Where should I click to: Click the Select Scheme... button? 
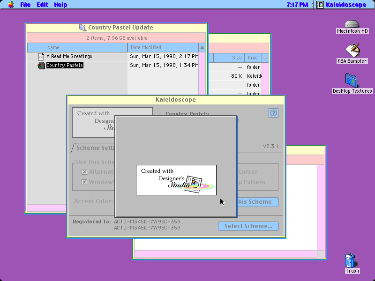pyautogui.click(x=248, y=226)
